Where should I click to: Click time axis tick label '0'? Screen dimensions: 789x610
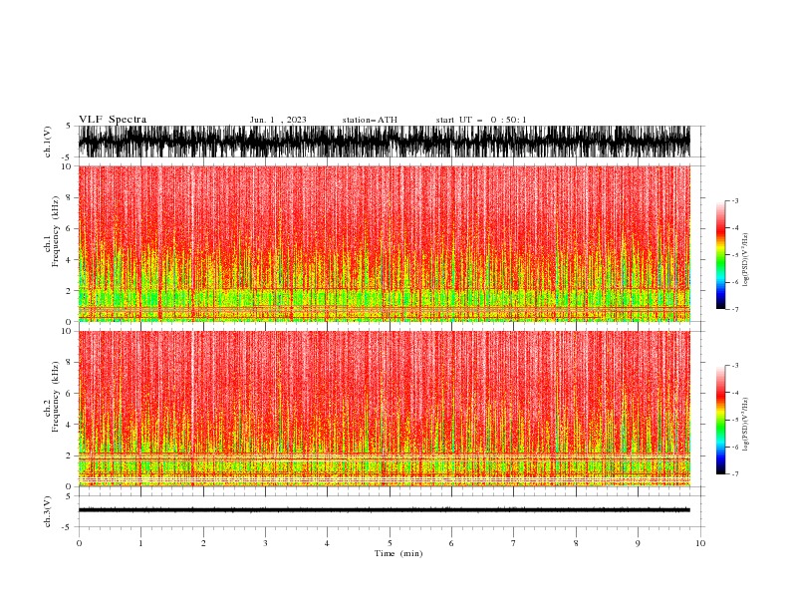(x=79, y=543)
